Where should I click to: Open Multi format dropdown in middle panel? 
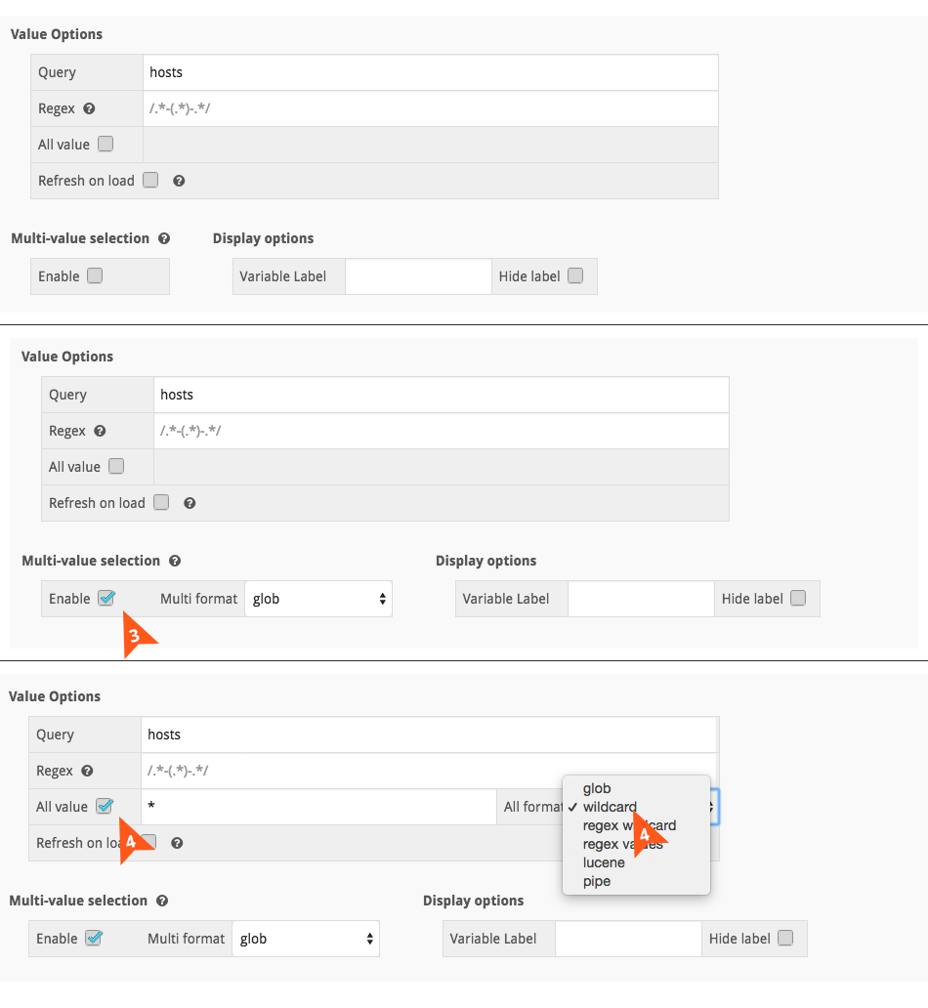pyautogui.click(x=318, y=599)
